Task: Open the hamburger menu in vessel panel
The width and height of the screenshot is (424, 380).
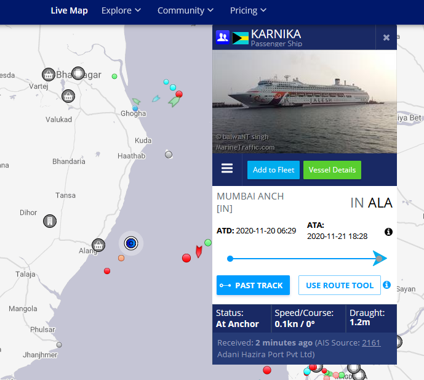Action: coord(227,168)
